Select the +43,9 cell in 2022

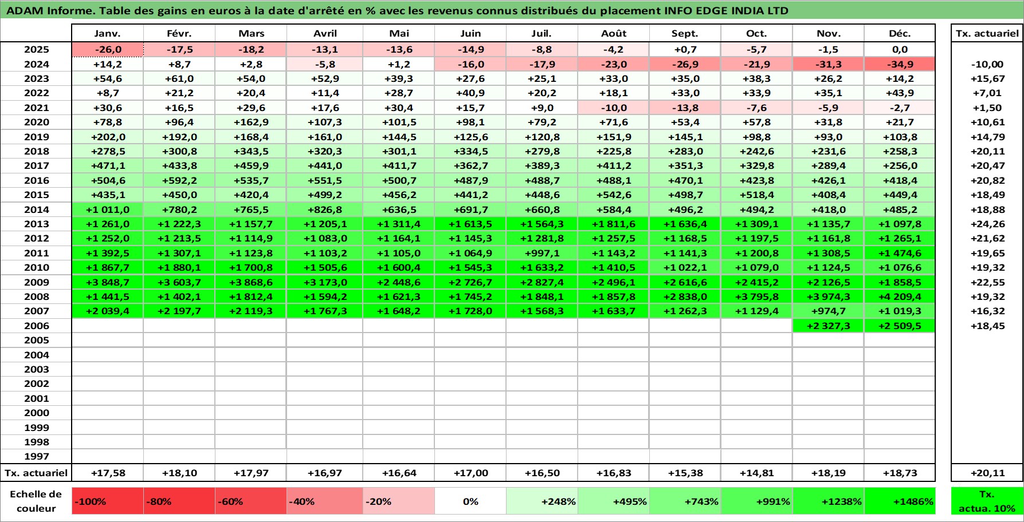pos(900,93)
